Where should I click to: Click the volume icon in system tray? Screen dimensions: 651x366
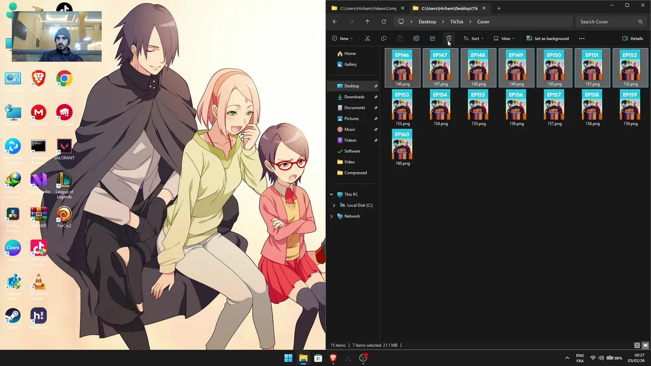click(x=601, y=358)
